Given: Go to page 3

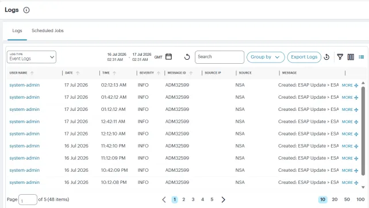Looking at the screenshot, I should (193, 199).
